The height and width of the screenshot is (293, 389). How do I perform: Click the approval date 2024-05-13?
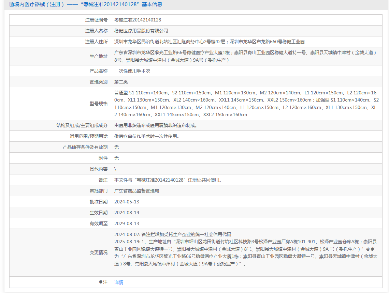[127, 202]
